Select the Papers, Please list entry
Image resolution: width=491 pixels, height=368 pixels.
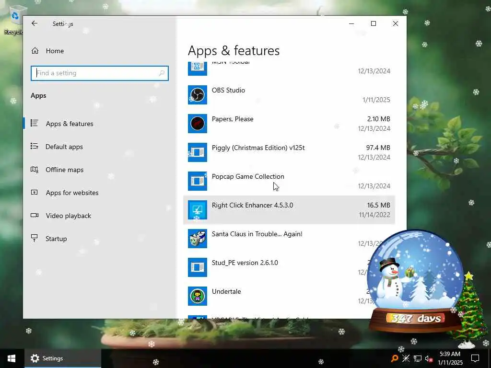(289, 124)
